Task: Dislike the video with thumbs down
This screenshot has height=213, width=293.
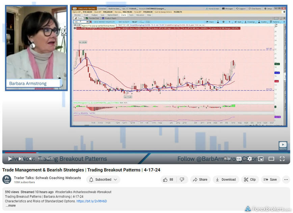Action: coord(182,180)
